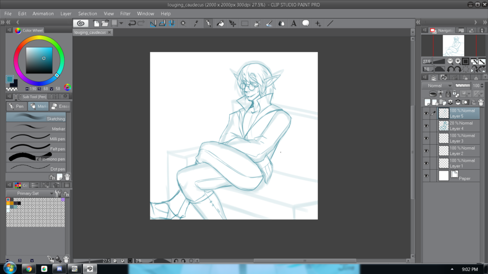
Task: Open the Normal blending mode dropdown
Action: [437, 86]
